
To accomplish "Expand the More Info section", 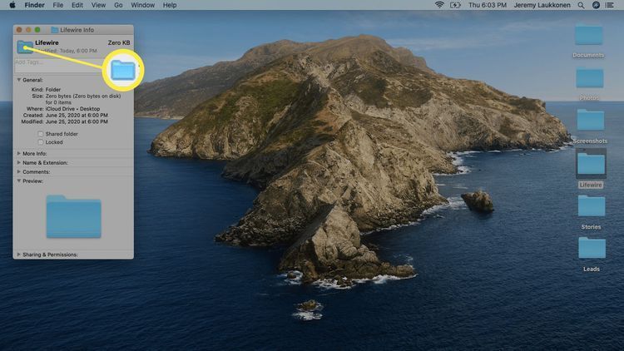I will (19, 154).
